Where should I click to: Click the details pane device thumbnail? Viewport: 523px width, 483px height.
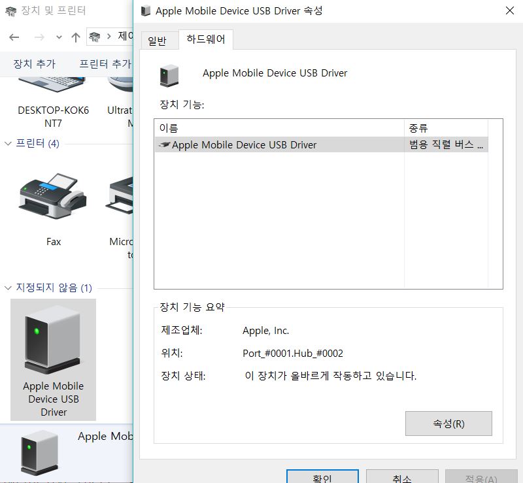[39, 453]
